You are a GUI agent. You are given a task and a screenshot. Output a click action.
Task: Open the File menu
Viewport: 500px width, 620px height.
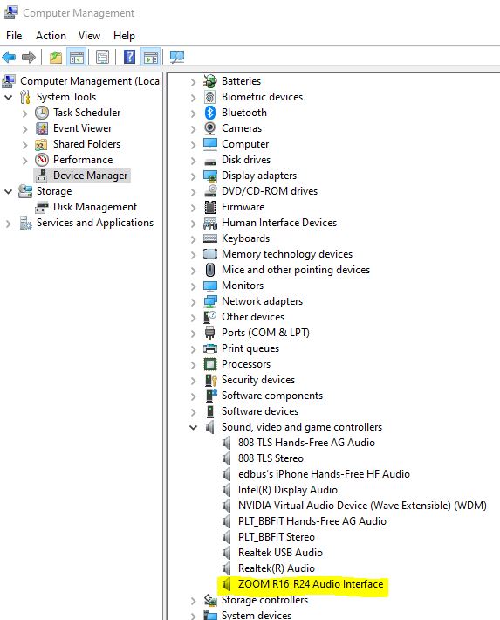coord(14,36)
